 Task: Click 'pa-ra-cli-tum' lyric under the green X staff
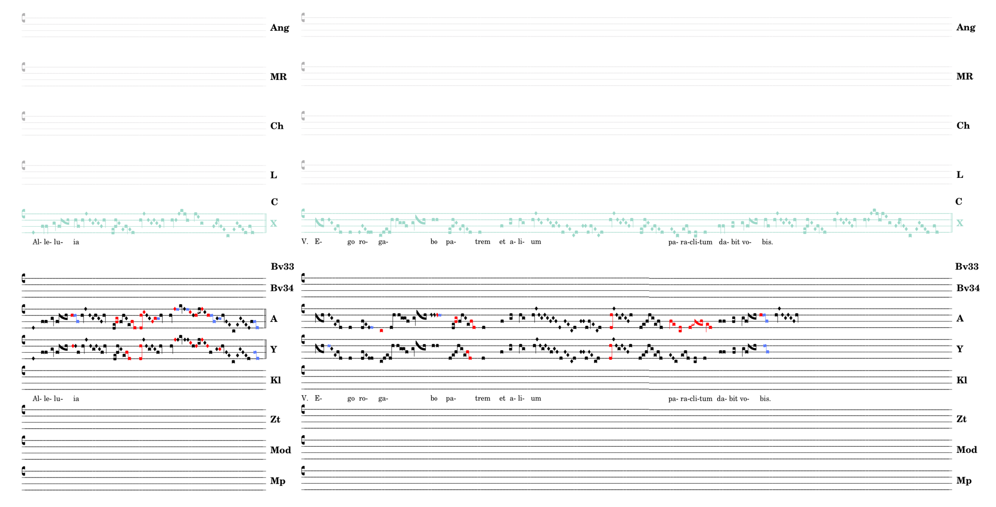point(690,242)
